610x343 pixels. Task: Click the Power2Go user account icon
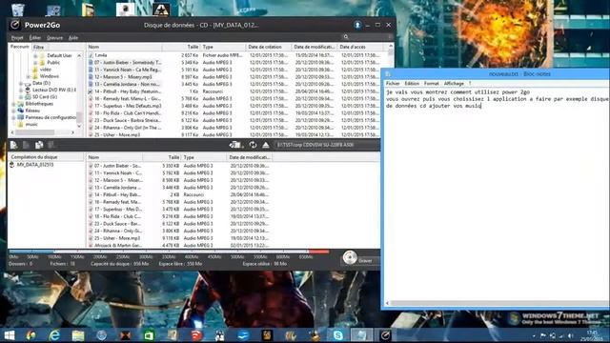(357, 25)
